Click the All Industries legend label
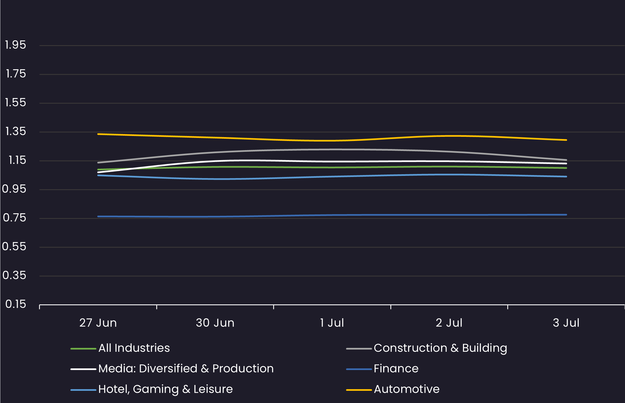625x403 pixels. click(134, 348)
